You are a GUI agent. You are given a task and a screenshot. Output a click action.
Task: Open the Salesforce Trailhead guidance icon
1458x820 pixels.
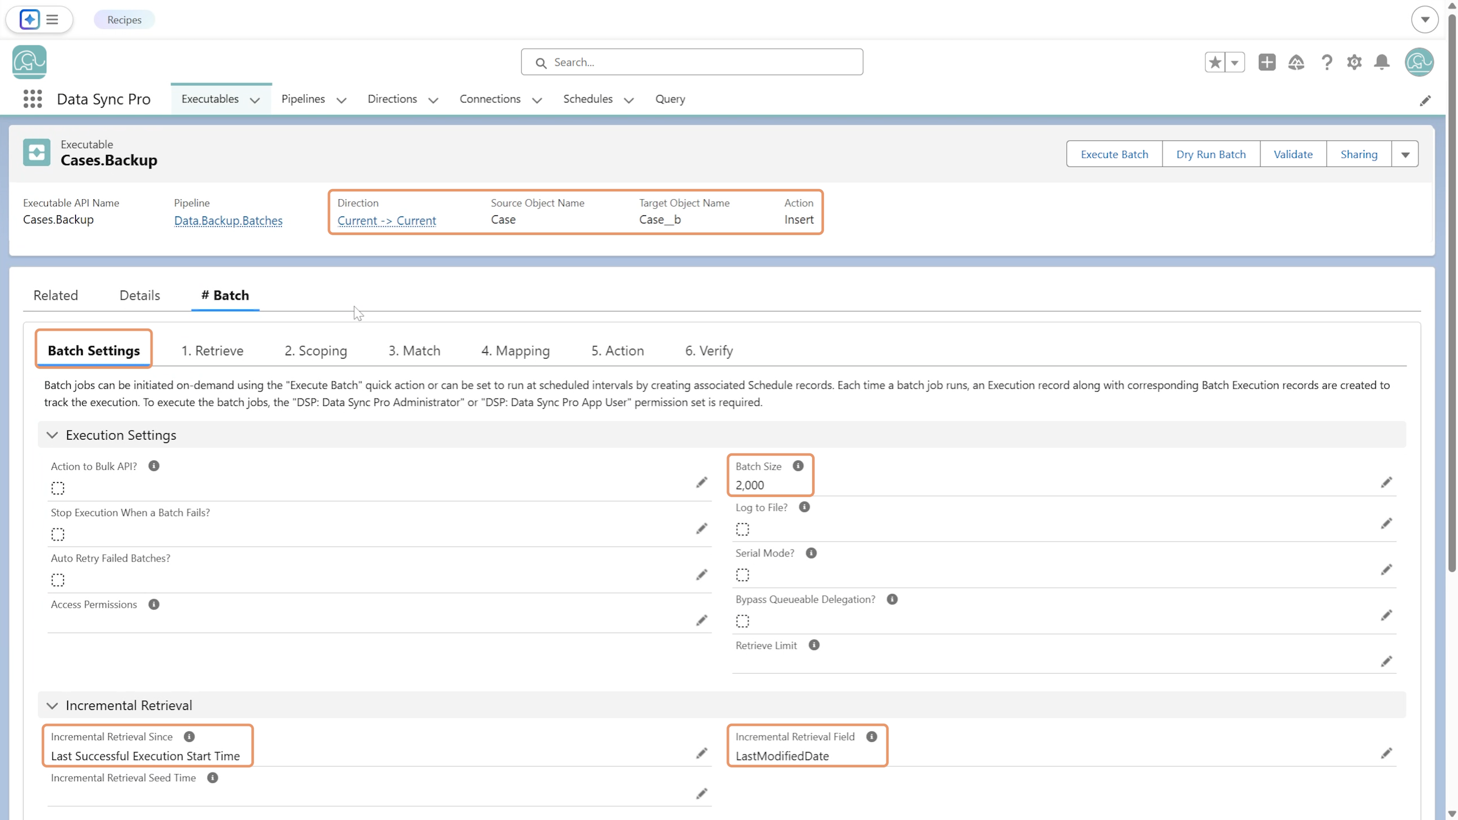coord(1296,62)
